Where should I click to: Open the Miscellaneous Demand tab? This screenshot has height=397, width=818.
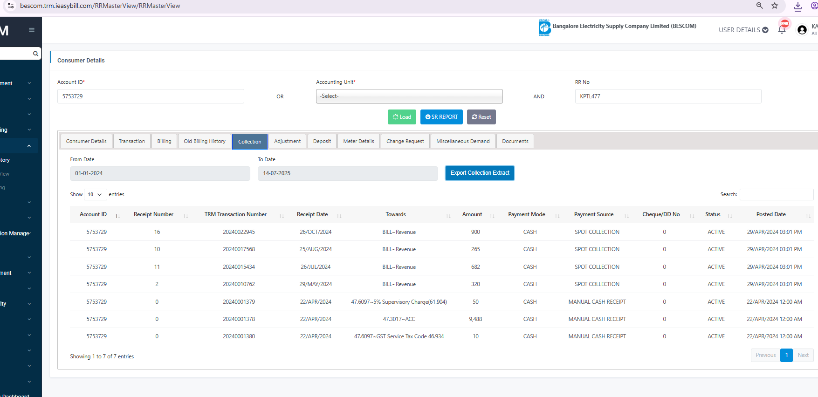coord(463,141)
